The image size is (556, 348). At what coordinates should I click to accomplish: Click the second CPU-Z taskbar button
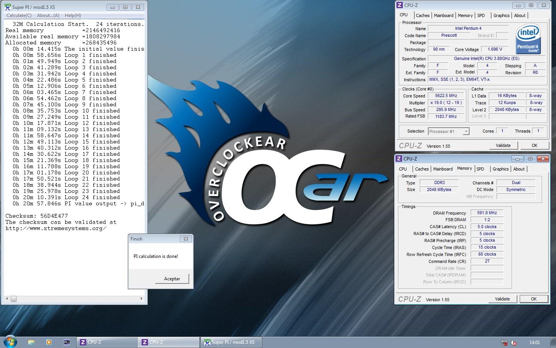[x=169, y=342]
